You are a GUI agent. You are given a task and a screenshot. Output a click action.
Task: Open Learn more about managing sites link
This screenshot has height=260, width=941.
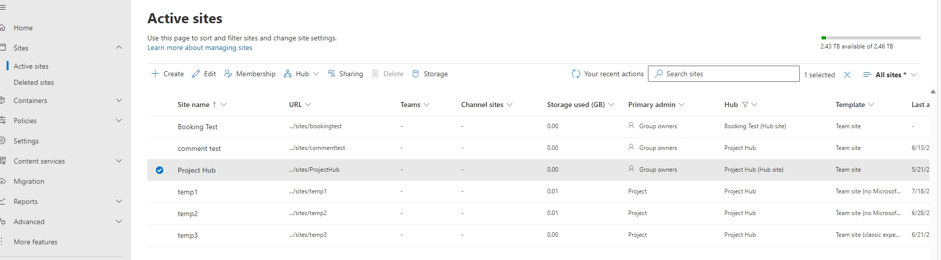[199, 47]
